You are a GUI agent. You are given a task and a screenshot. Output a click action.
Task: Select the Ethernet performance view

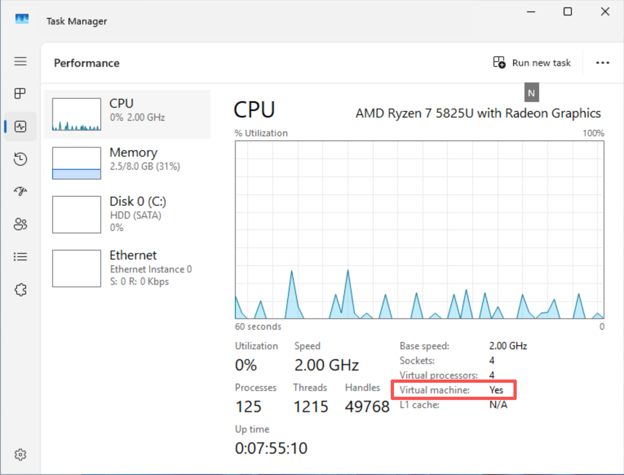(x=126, y=268)
